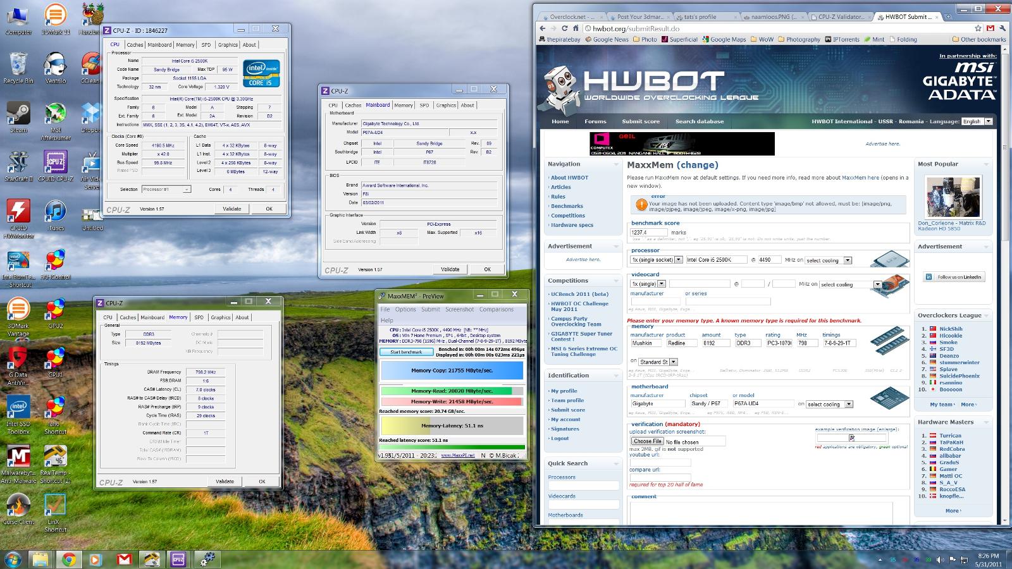The width and height of the screenshot is (1012, 569).
Task: Open CPU-Z Processor #1 selection dropdown
Action: coord(166,189)
